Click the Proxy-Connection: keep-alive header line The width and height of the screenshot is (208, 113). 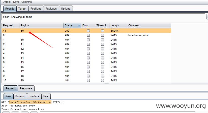[x=22, y=109]
